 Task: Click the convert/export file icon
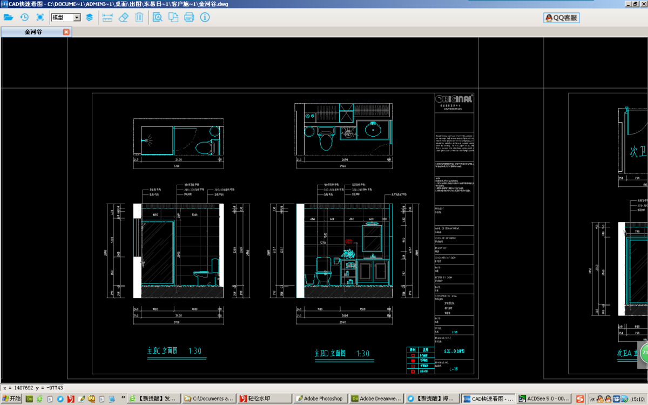173,17
